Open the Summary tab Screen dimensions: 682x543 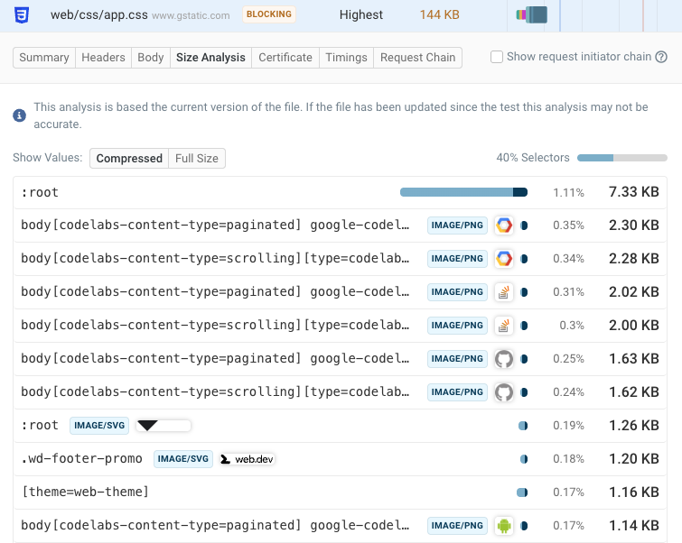(x=44, y=58)
